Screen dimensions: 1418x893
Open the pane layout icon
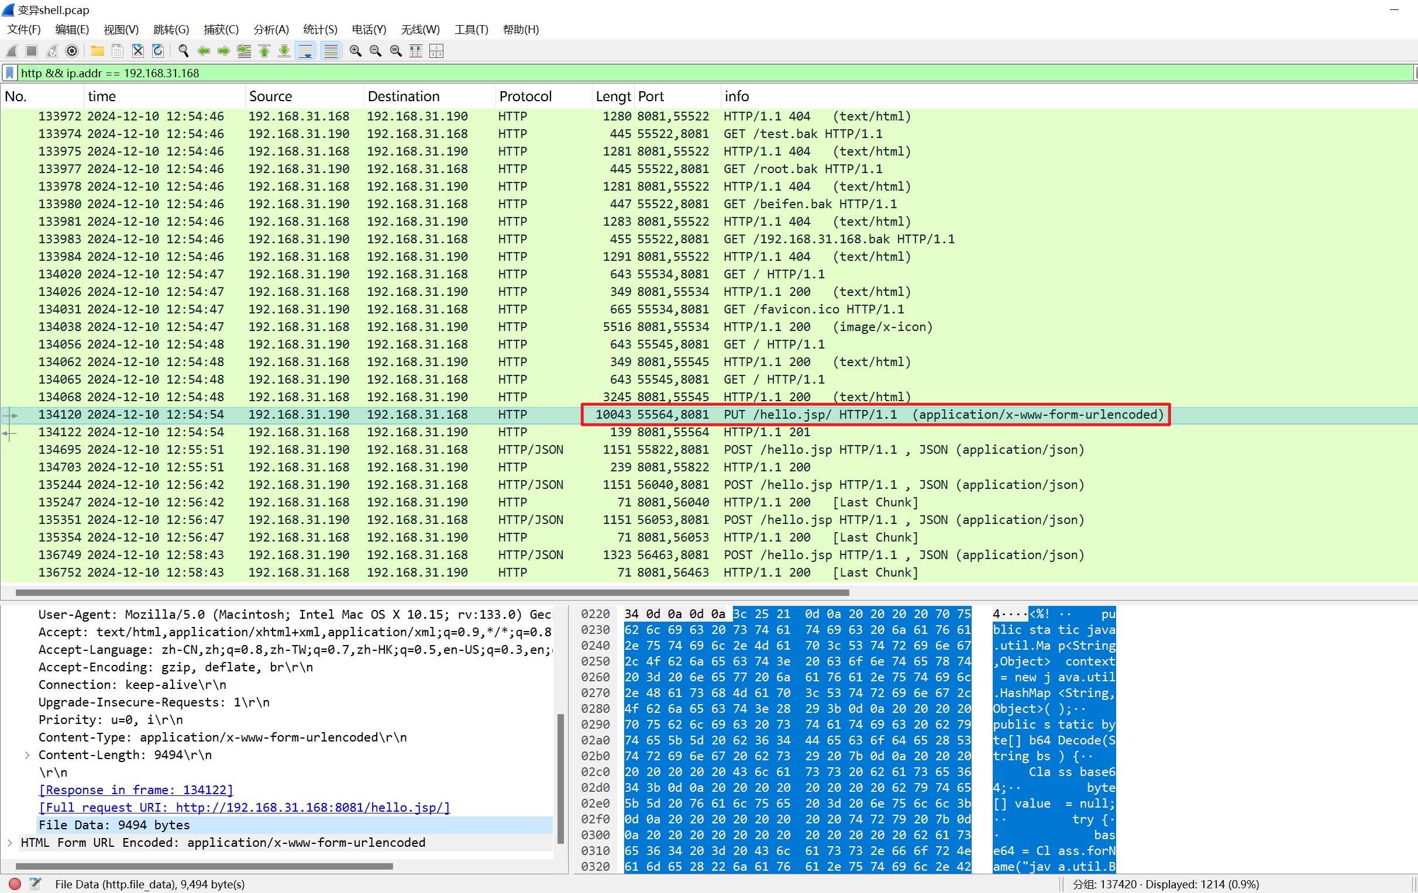tap(436, 51)
